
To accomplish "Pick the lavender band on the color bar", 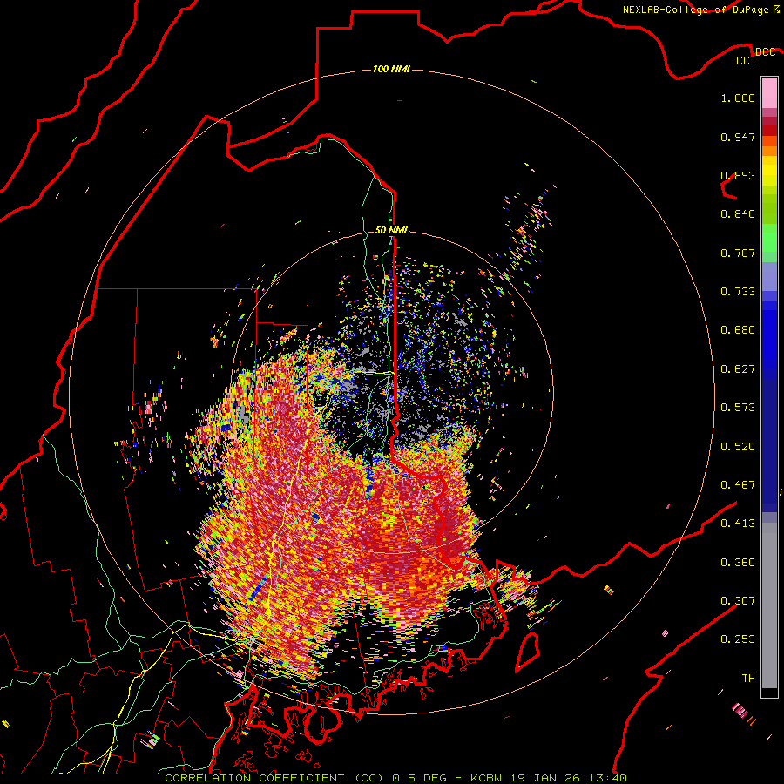I will pyautogui.click(x=769, y=276).
